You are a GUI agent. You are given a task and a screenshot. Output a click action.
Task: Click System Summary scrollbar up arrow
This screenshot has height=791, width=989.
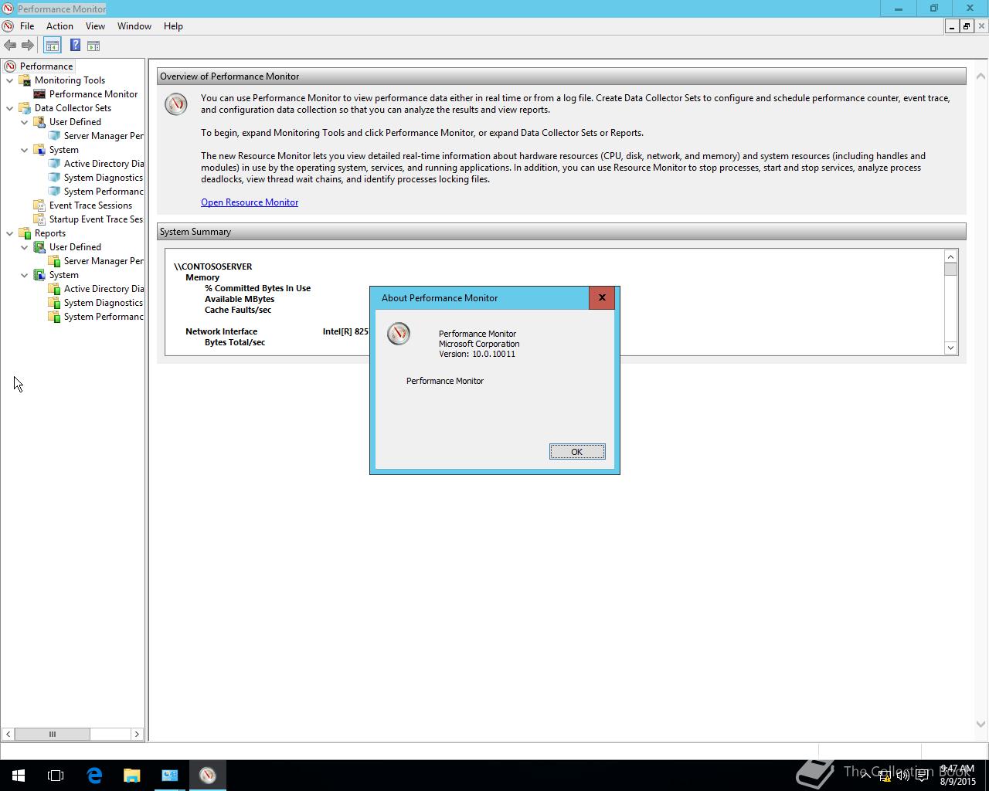(950, 256)
